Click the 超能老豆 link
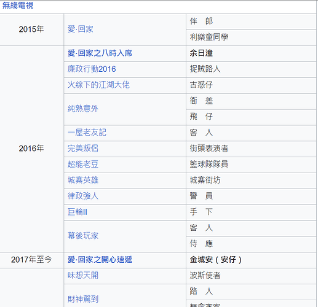The width and height of the screenshot is (318, 307). point(83,164)
